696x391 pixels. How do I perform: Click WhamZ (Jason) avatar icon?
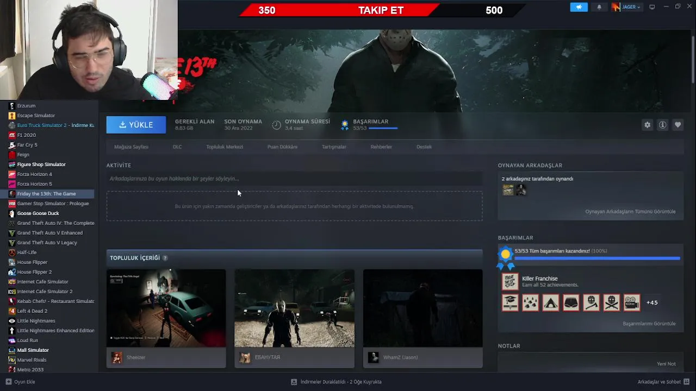pyautogui.click(x=373, y=357)
